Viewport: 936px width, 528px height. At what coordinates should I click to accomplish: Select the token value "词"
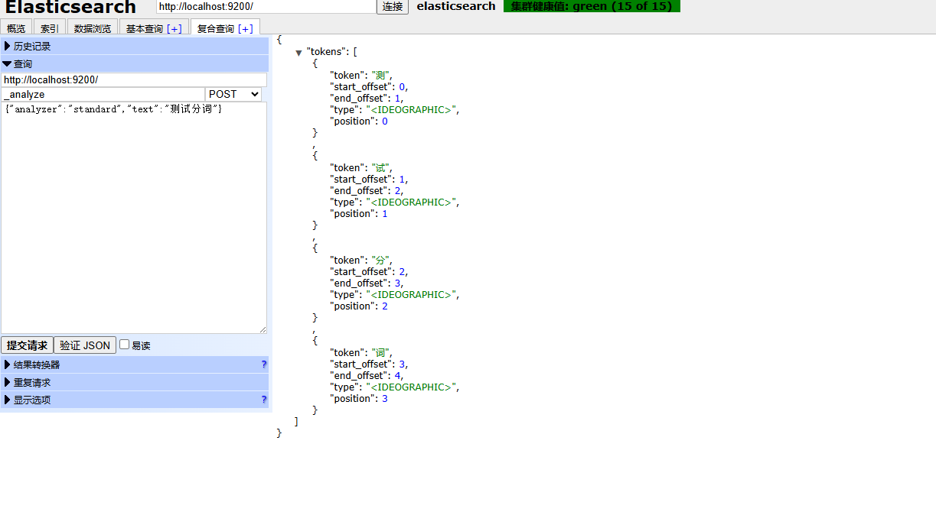coord(380,352)
